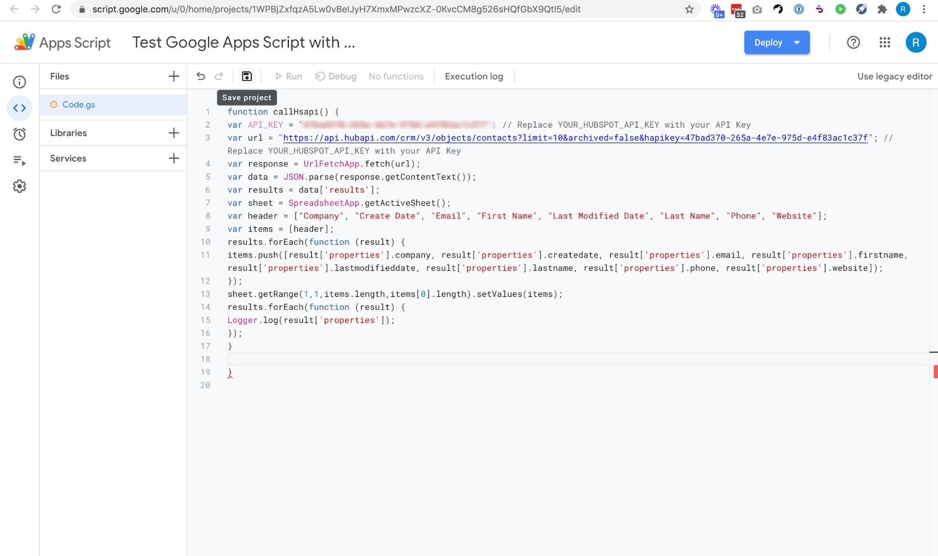Reload the page

tap(56, 9)
